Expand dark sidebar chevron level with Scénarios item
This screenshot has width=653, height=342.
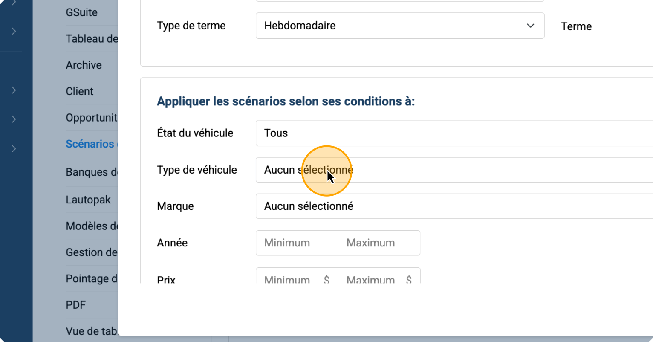(x=14, y=148)
